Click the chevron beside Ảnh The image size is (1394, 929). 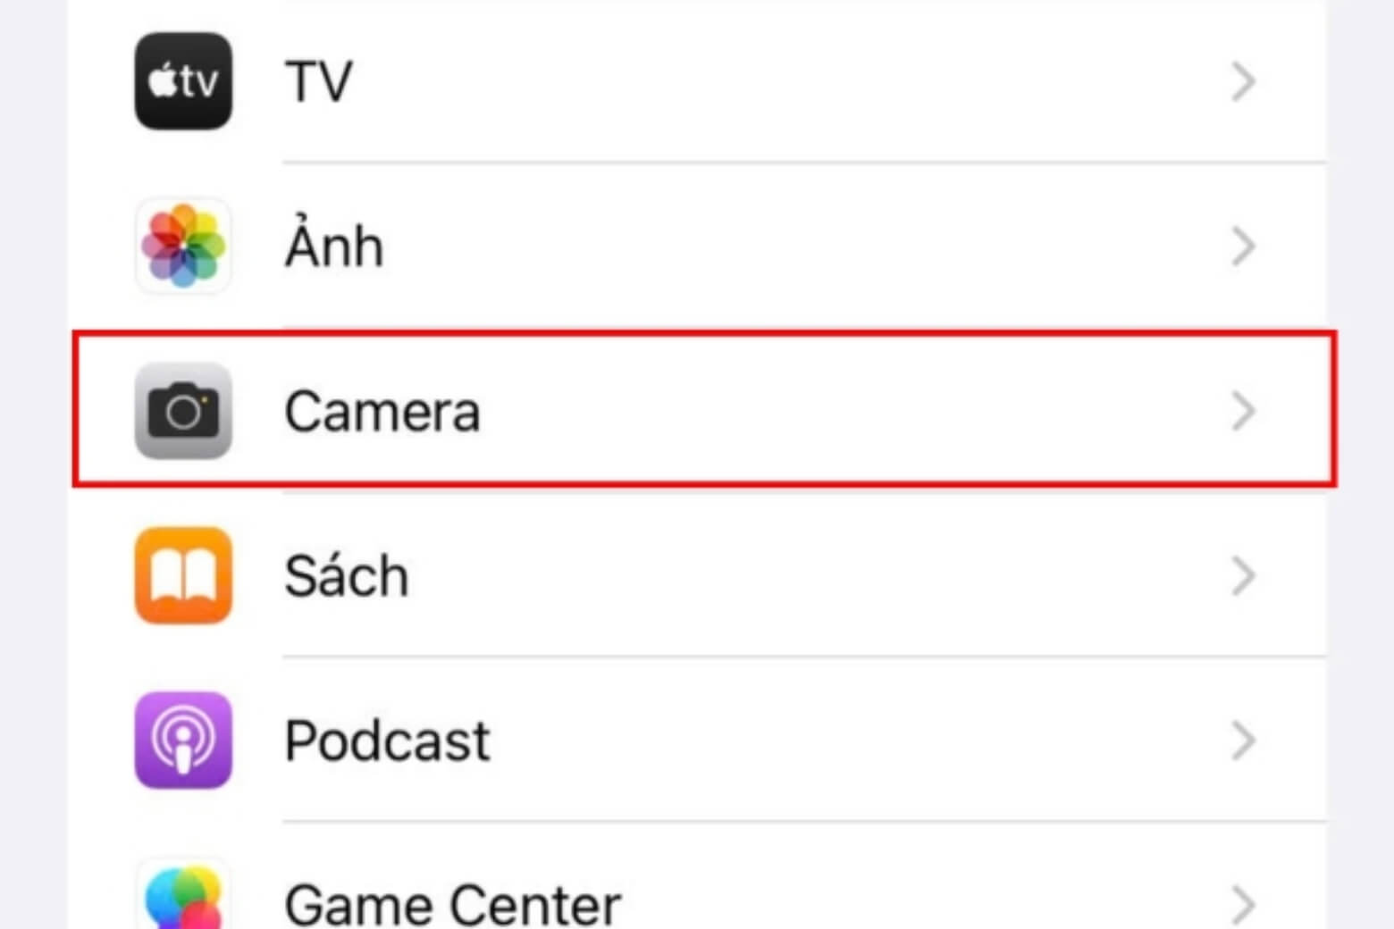1243,247
